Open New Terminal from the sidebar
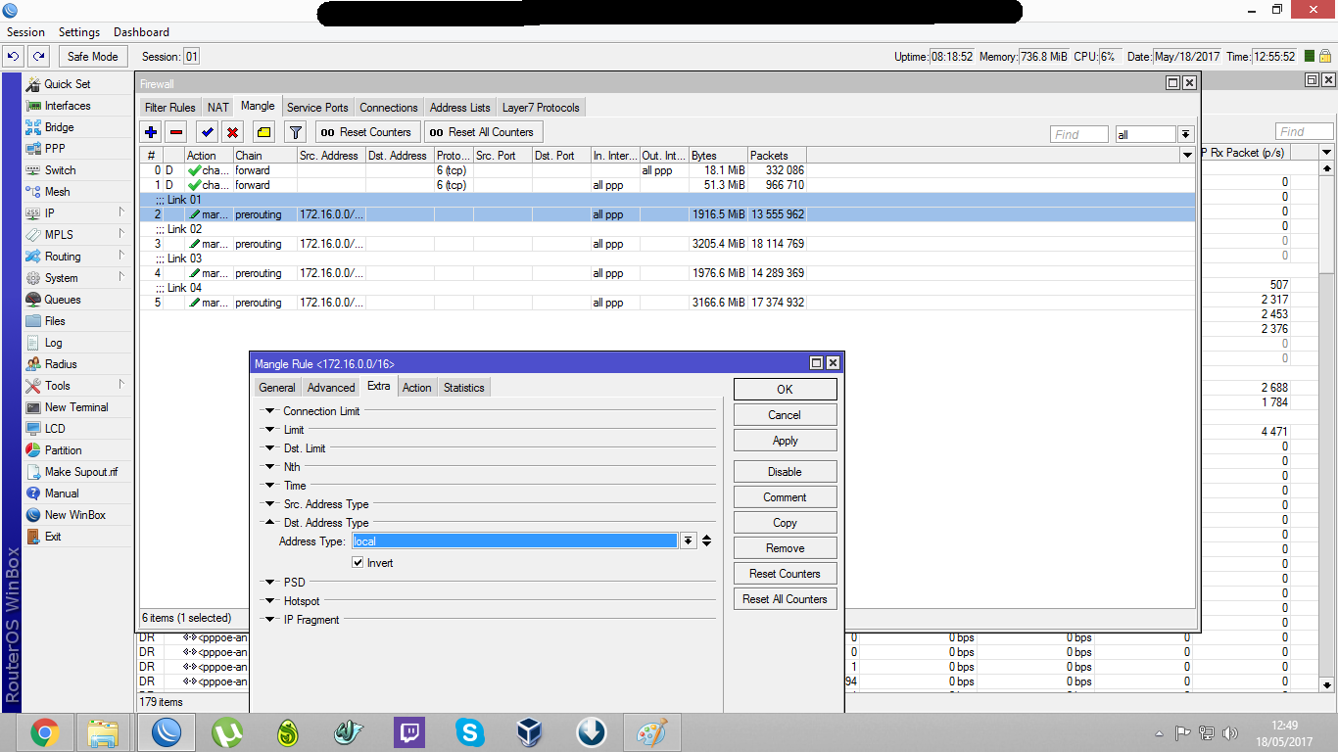 click(x=76, y=407)
